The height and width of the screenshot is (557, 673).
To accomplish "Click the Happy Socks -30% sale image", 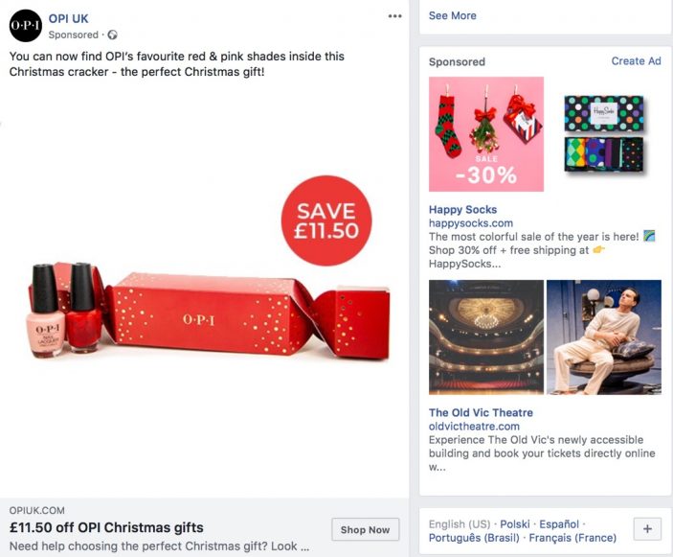I will coord(486,134).
